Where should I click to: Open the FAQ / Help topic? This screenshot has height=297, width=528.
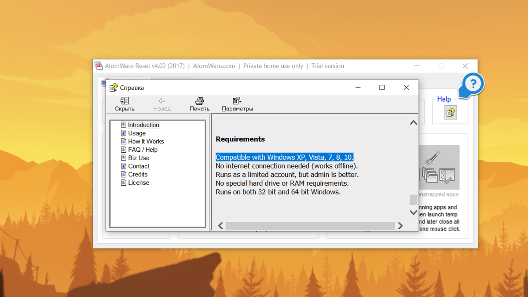(143, 150)
